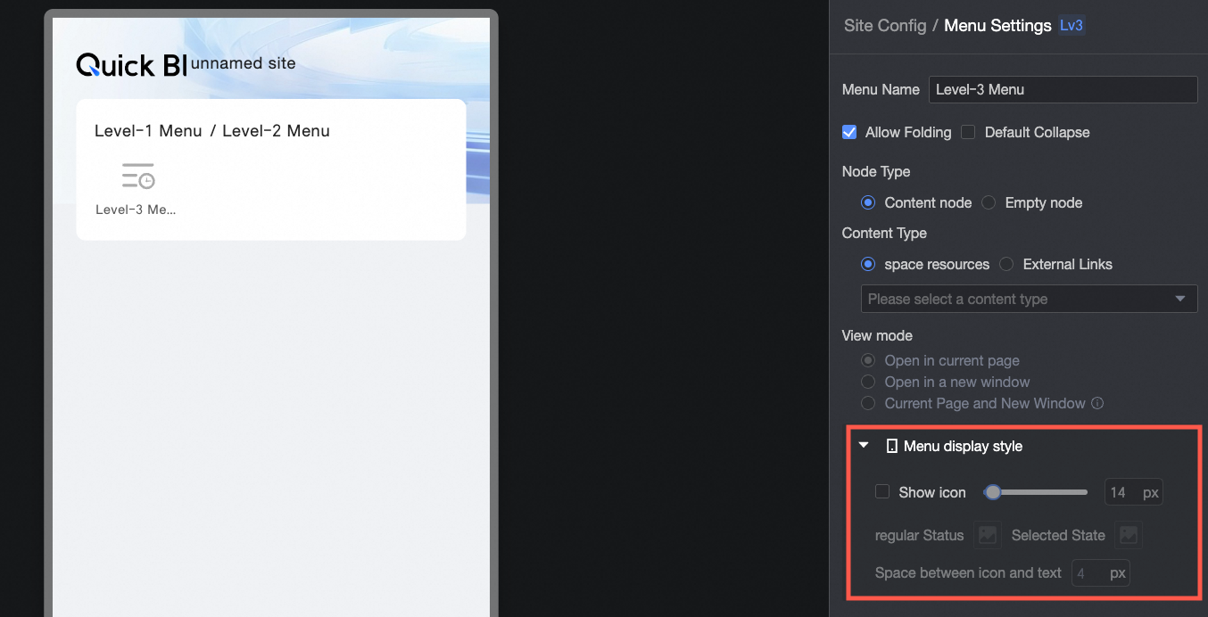The height and width of the screenshot is (617, 1208).
Task: Open the Selected State icon image picker
Action: click(x=1129, y=535)
